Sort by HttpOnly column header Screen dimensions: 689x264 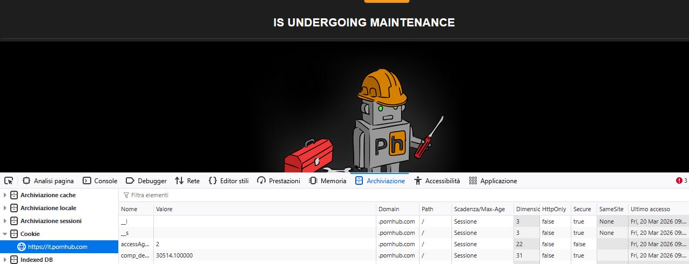(x=555, y=209)
